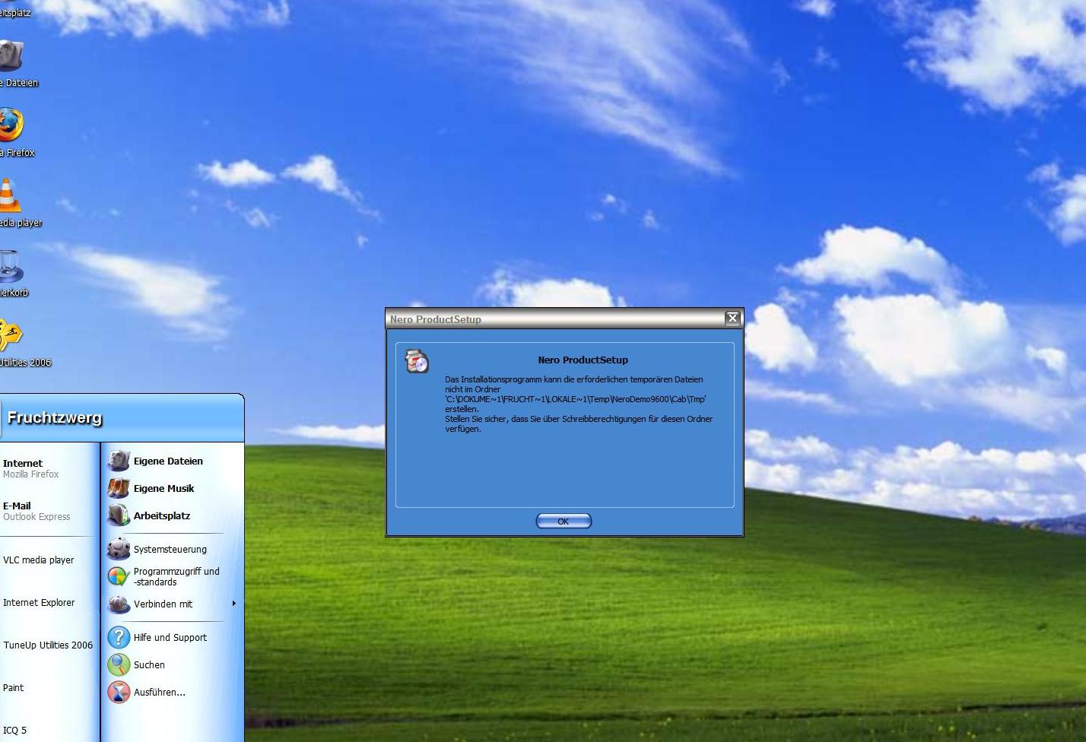Screen dimensions: 1086x742
Task: Select the TuneUp Utilities 2006 desktop icon
Action: tap(11, 335)
